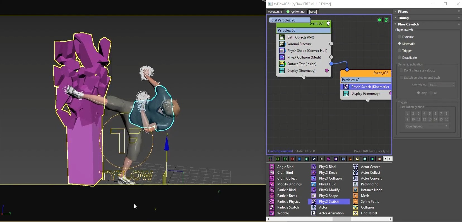
Task: Click the Find Target binoculars icon
Action: coord(355,213)
